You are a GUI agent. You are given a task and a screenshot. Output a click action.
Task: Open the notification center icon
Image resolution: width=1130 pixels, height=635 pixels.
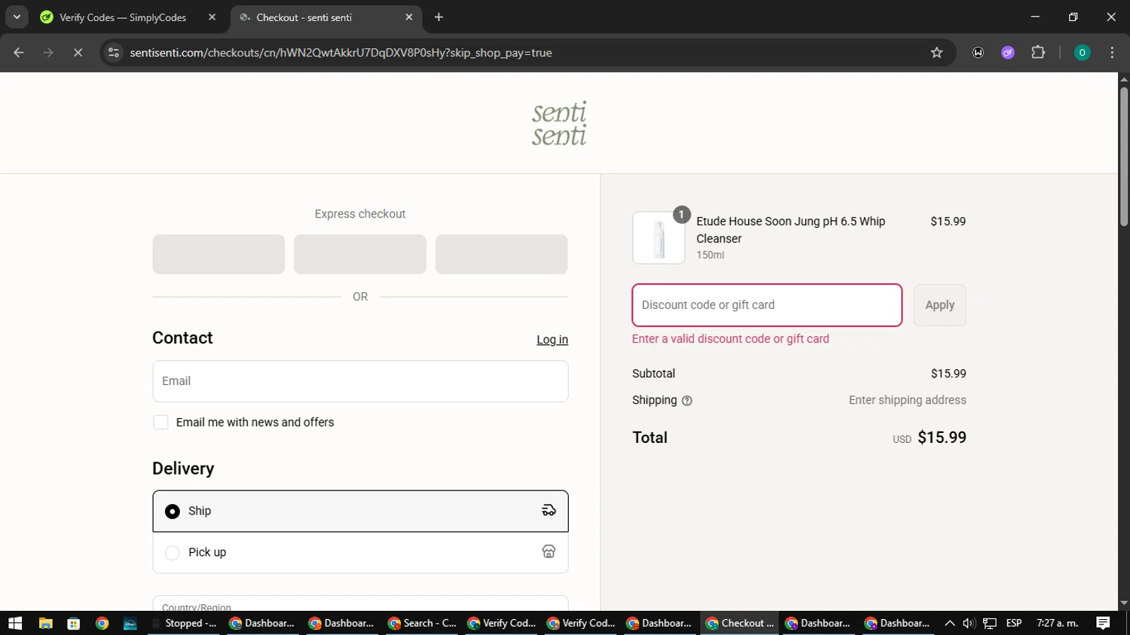[x=1103, y=623]
